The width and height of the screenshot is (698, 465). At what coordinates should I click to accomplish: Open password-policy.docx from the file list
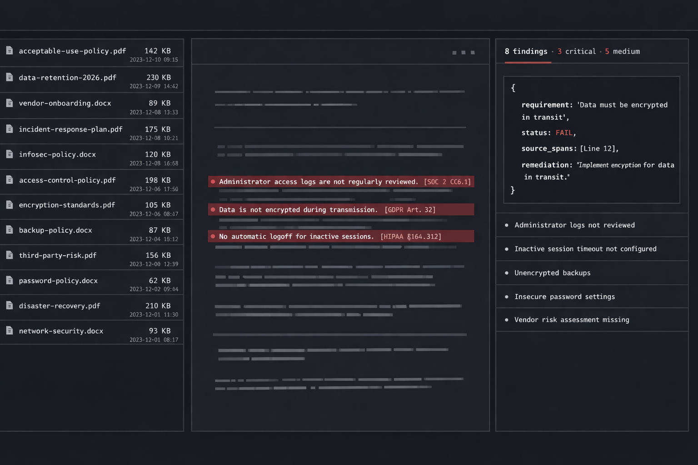(x=58, y=281)
